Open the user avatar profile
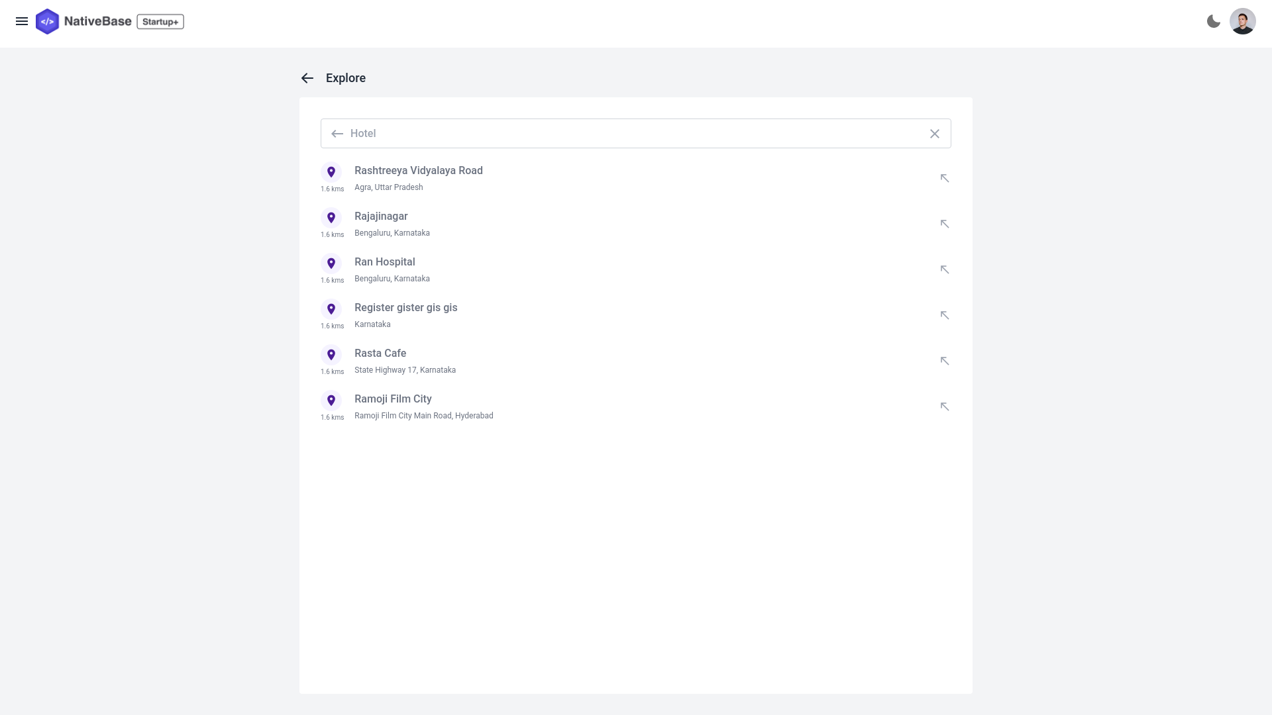Screen dimensions: 1272x715 (1243, 21)
